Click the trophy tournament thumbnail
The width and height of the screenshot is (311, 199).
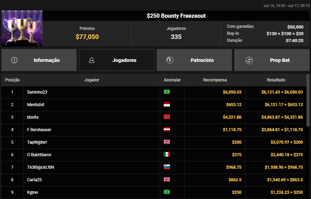click(22, 28)
